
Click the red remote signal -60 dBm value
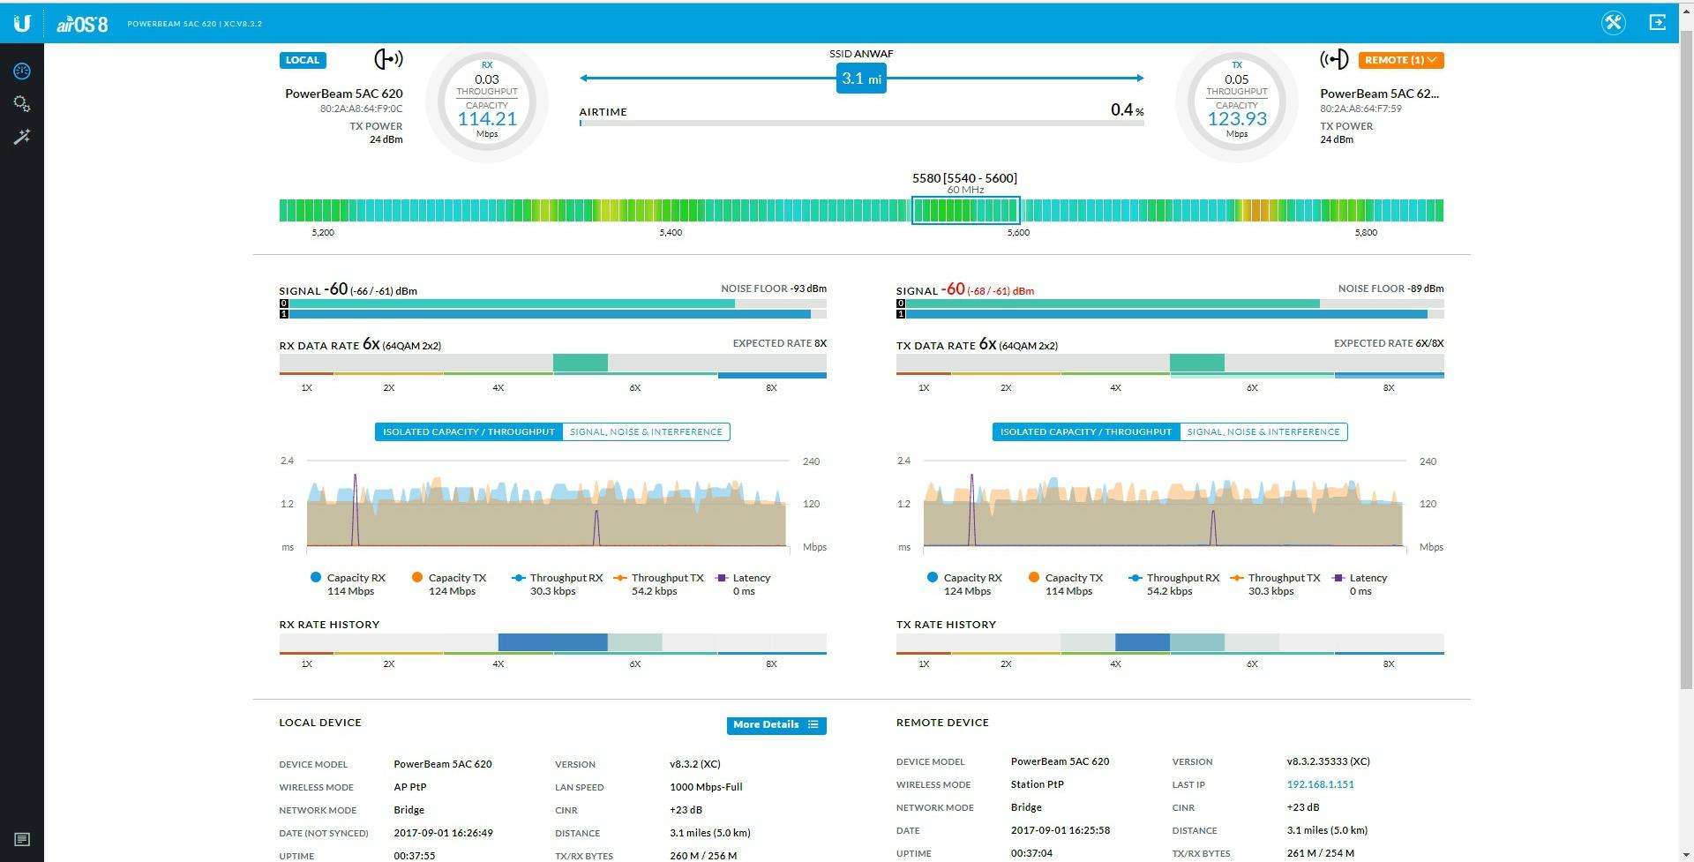click(x=954, y=289)
